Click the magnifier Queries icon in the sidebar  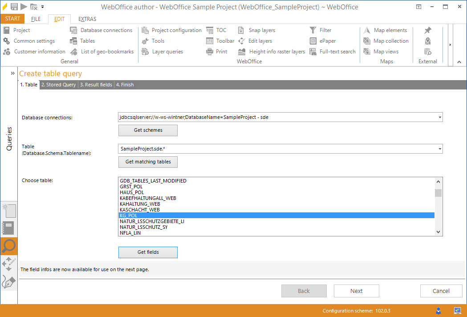click(9, 246)
